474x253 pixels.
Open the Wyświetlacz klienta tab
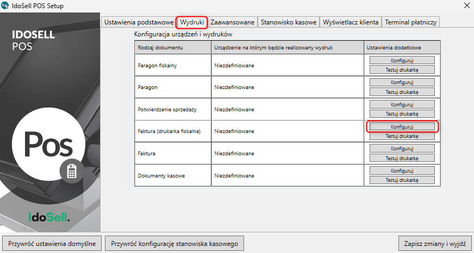point(351,22)
